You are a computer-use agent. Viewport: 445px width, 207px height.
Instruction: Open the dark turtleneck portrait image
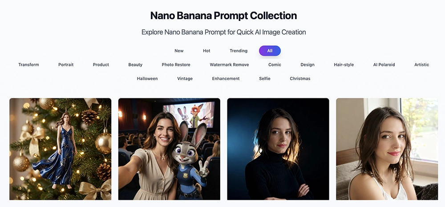278,149
